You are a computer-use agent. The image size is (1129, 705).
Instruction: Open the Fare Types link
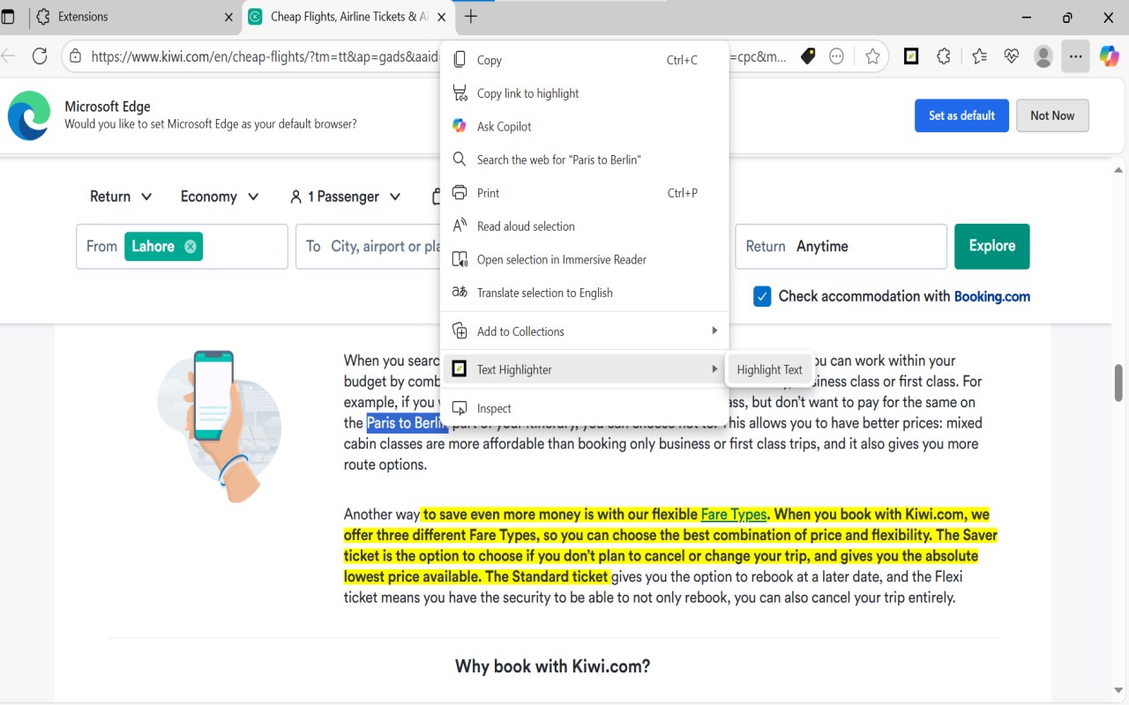[734, 515]
